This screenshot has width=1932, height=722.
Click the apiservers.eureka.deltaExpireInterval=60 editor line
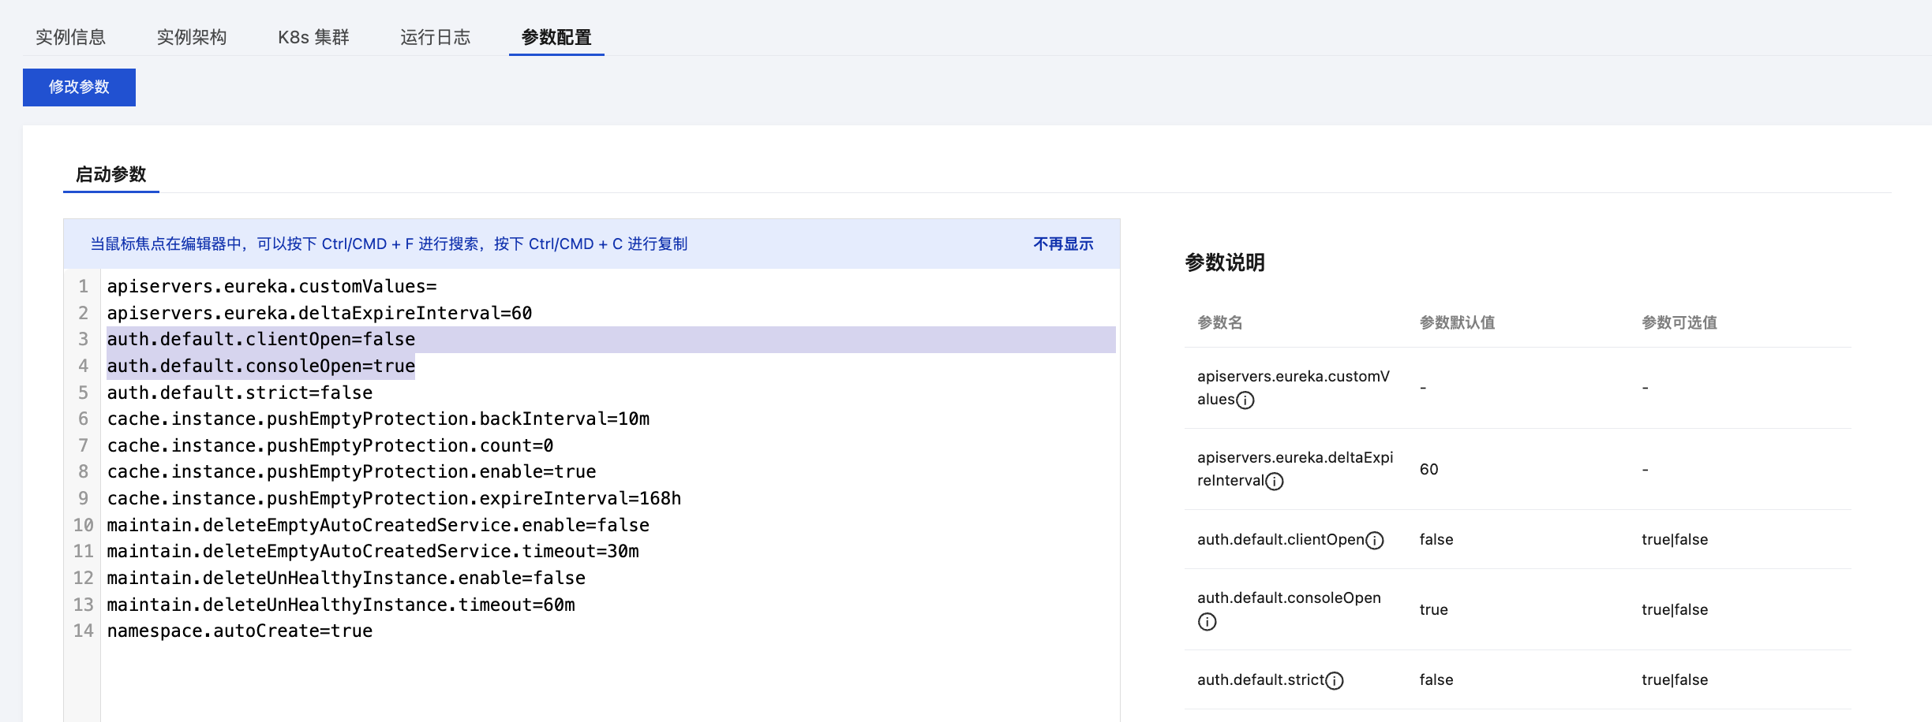[x=320, y=313]
